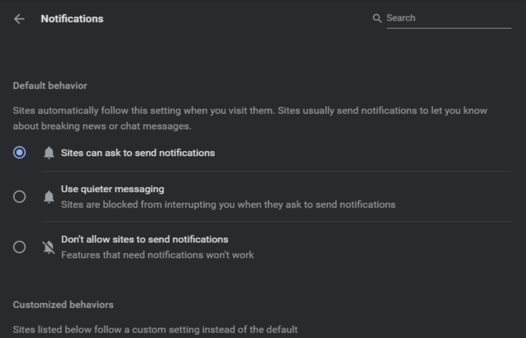
Task: Enable 'Don't allow sites to send notifications' radio
Action: (x=19, y=247)
